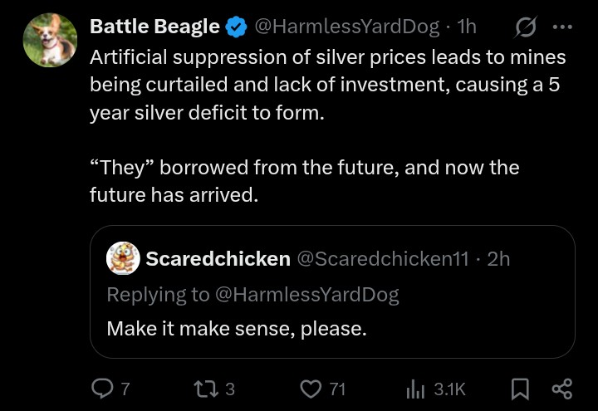Open Scaredchicken's avatar in quoted tweet
This screenshot has height=411, width=598.
pyautogui.click(x=123, y=258)
